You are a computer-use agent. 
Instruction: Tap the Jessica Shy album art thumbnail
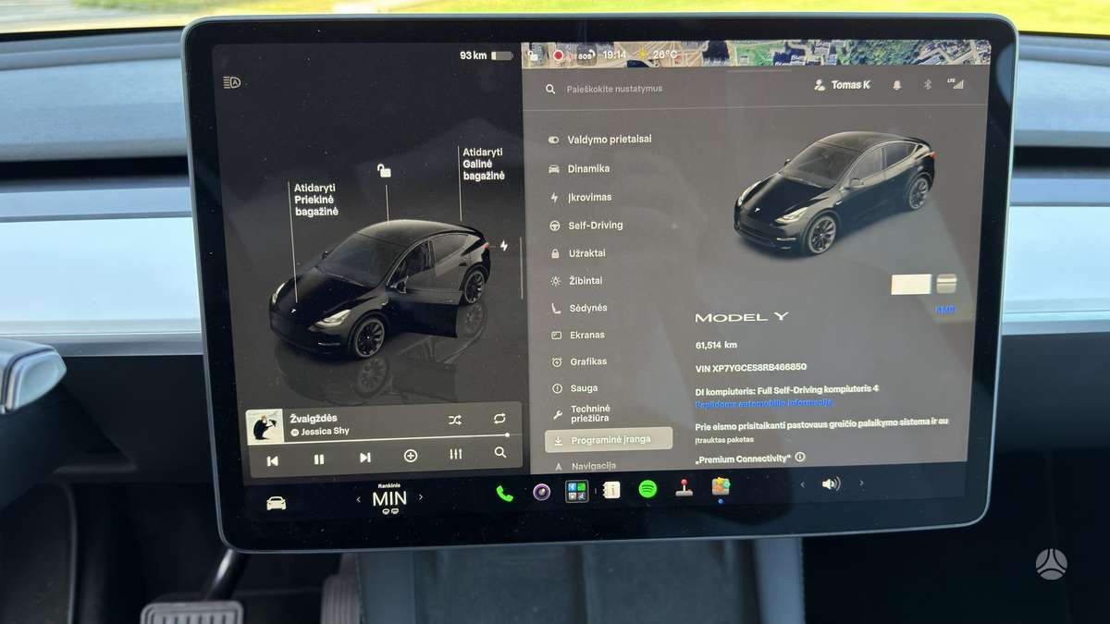[x=265, y=426]
